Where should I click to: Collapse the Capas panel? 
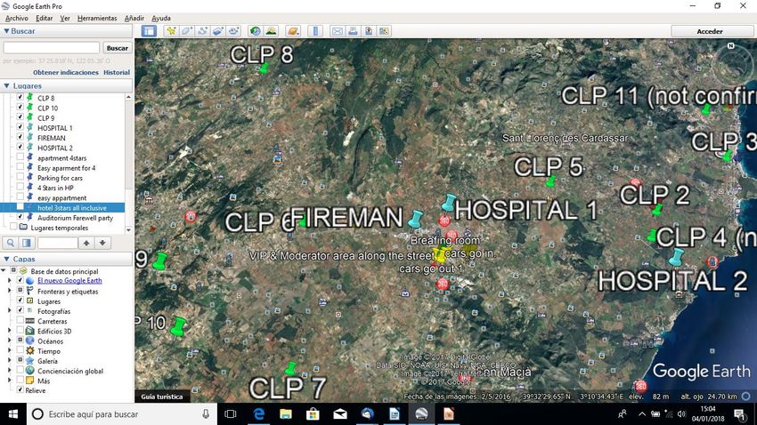(6, 260)
